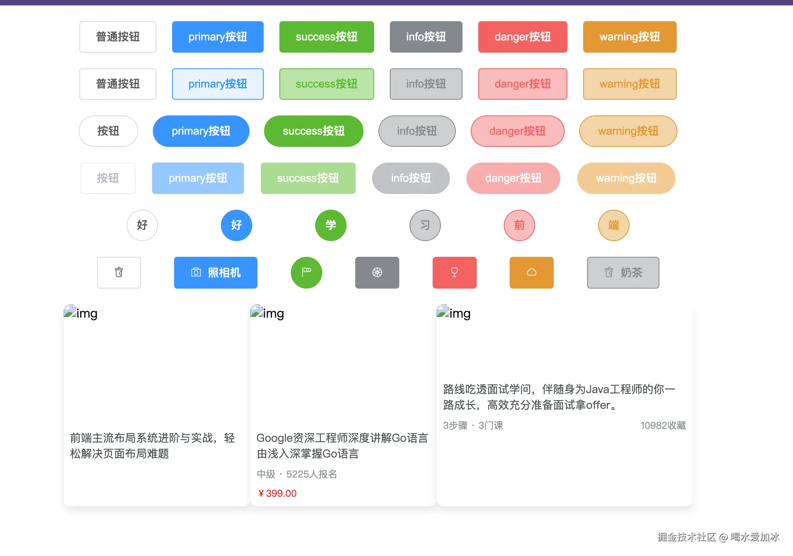
Task: Click the blue circular 好 button
Action: [236, 225]
